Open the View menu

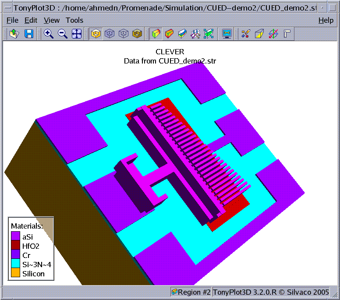click(52, 21)
